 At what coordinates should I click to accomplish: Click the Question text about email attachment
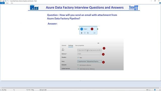pos(82,17)
